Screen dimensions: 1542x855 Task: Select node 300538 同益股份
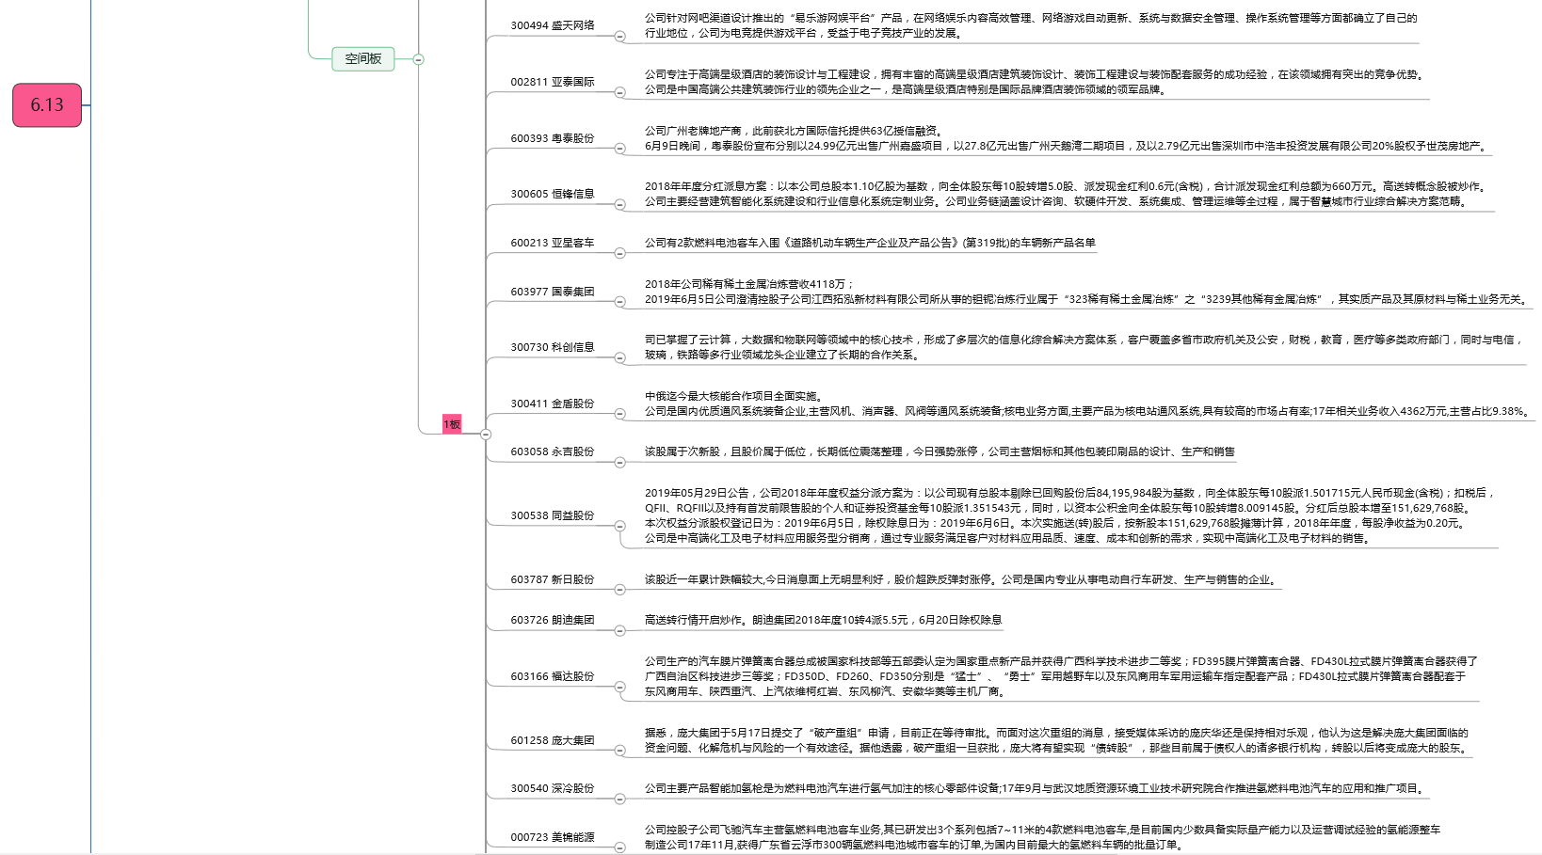[x=553, y=515]
